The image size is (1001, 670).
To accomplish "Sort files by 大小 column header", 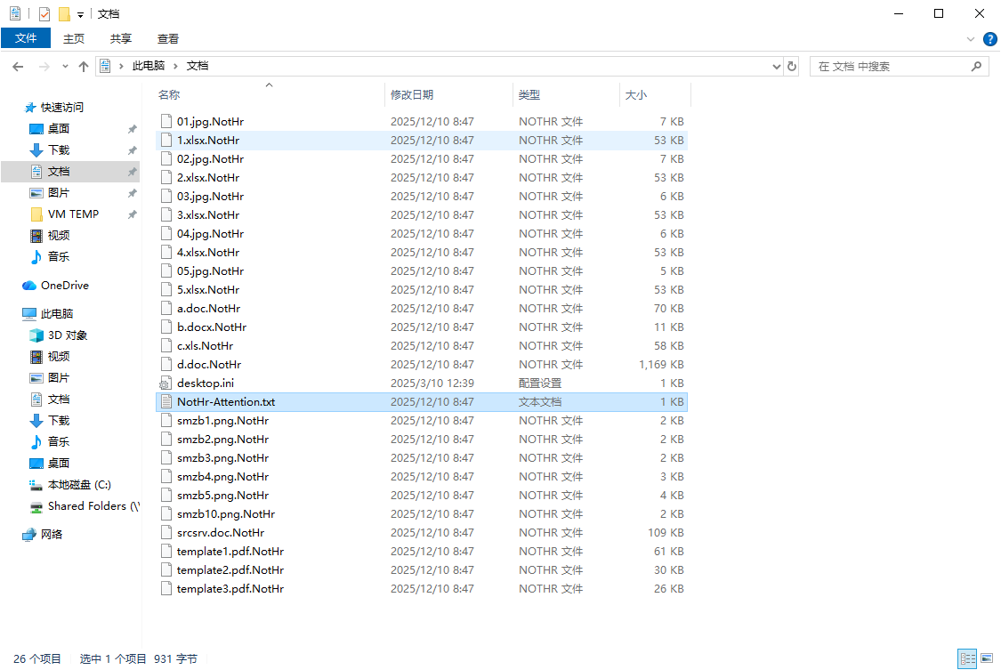I will [636, 94].
